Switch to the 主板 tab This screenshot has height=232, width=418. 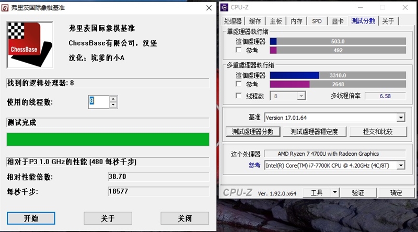coord(276,21)
